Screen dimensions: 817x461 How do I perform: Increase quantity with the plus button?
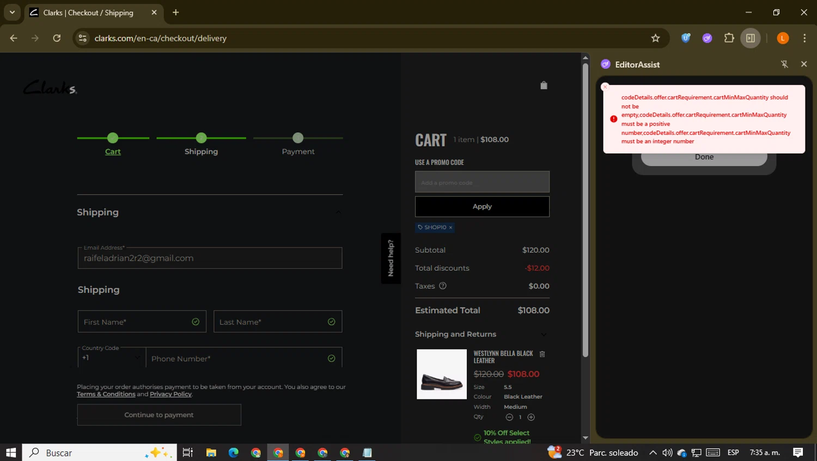coord(531,417)
